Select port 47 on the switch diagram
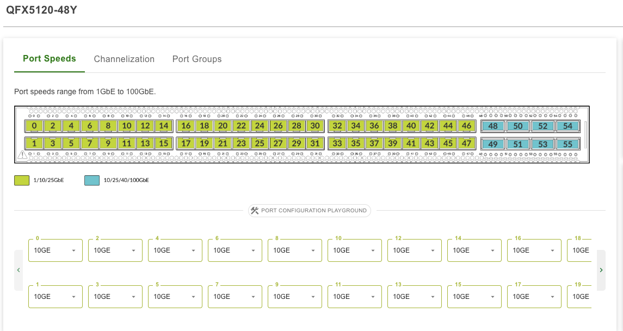Screen dimensions: 623x331 coord(466,143)
